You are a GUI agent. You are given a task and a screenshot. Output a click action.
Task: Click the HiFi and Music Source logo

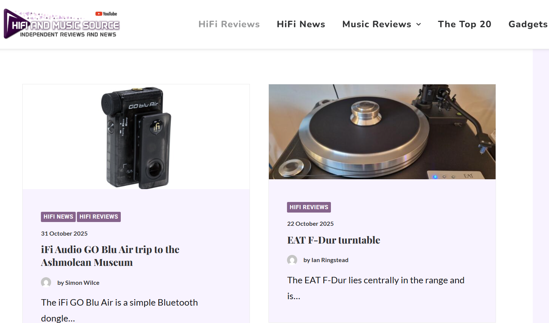[62, 24]
